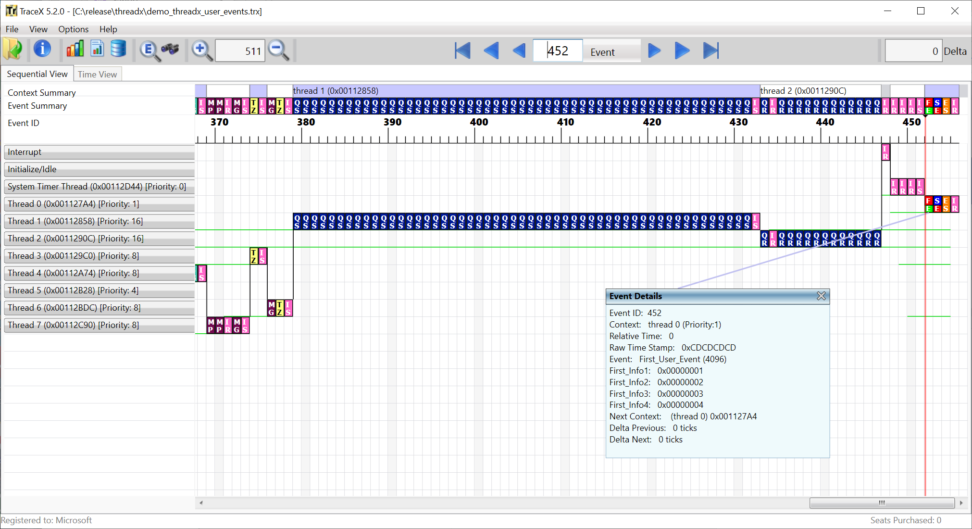
Task: View trace file information
Action: click(x=43, y=50)
